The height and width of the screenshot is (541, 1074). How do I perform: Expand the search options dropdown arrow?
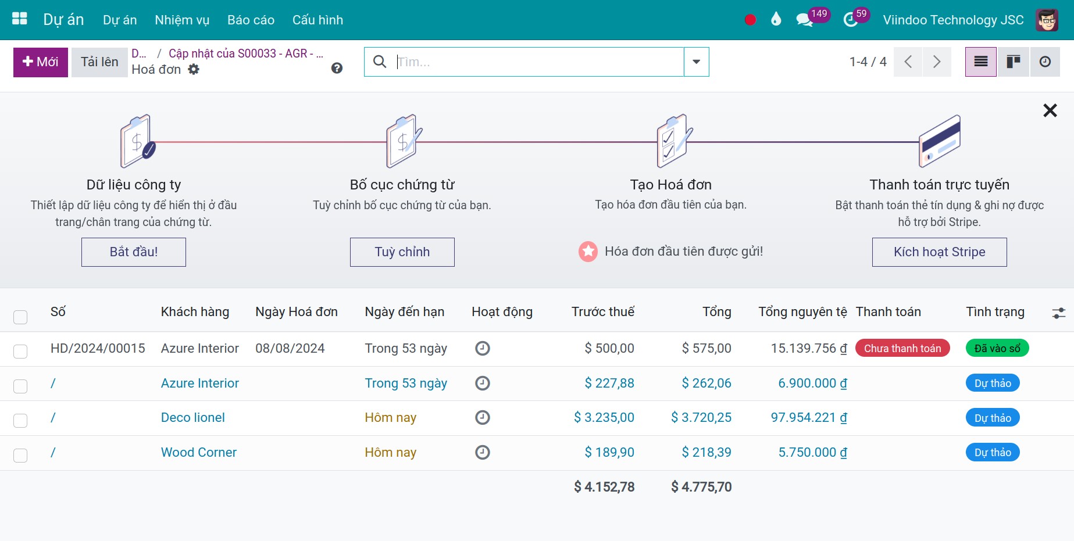tap(696, 62)
